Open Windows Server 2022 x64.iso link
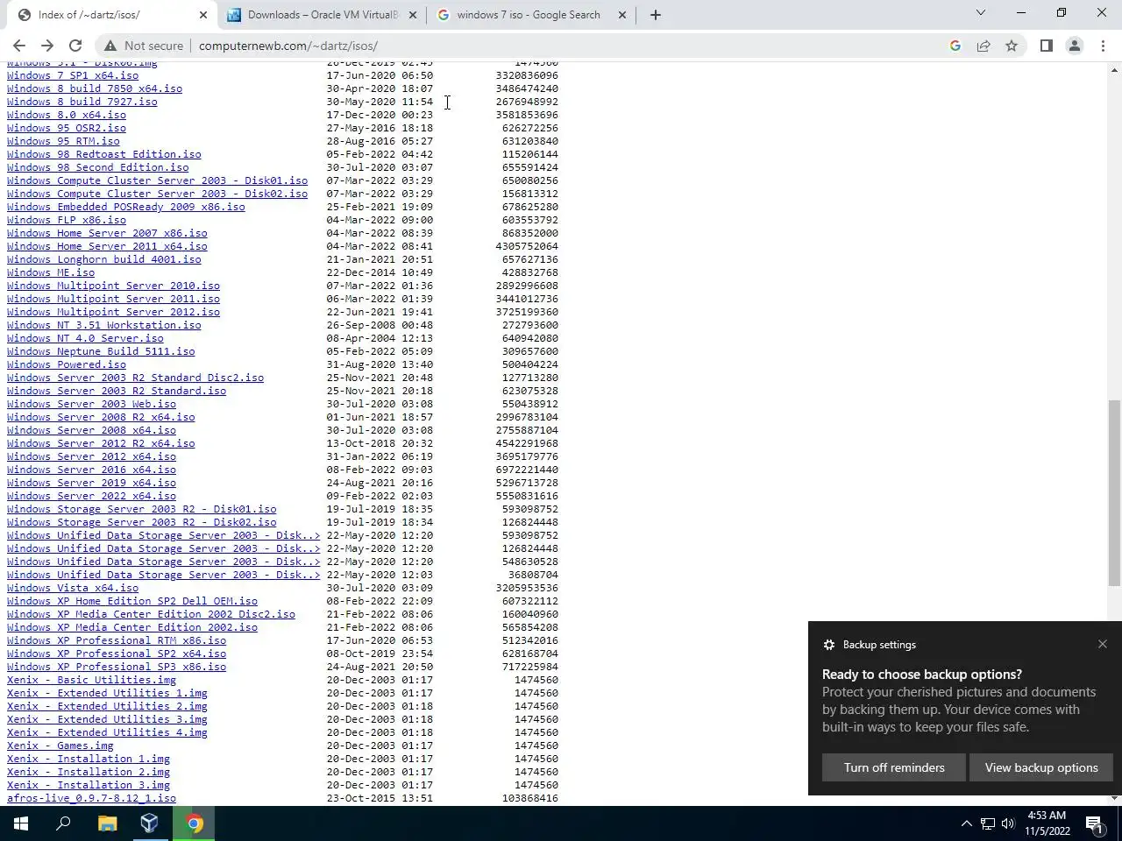Image resolution: width=1122 pixels, height=841 pixels. 91,496
